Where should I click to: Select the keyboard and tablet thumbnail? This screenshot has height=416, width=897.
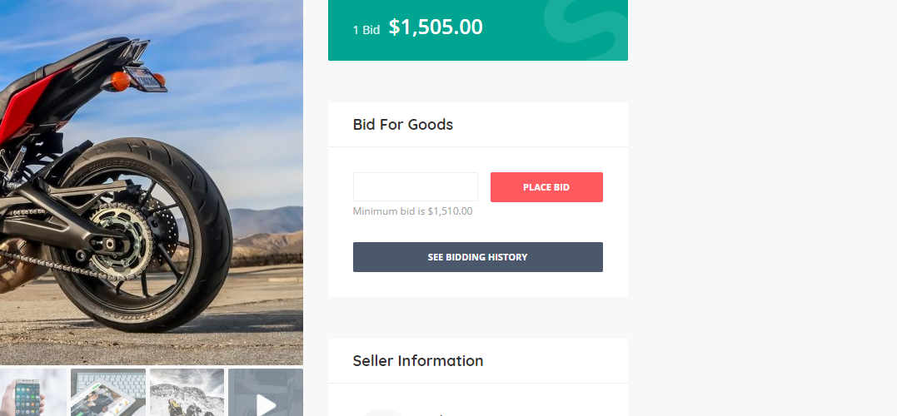(107, 393)
